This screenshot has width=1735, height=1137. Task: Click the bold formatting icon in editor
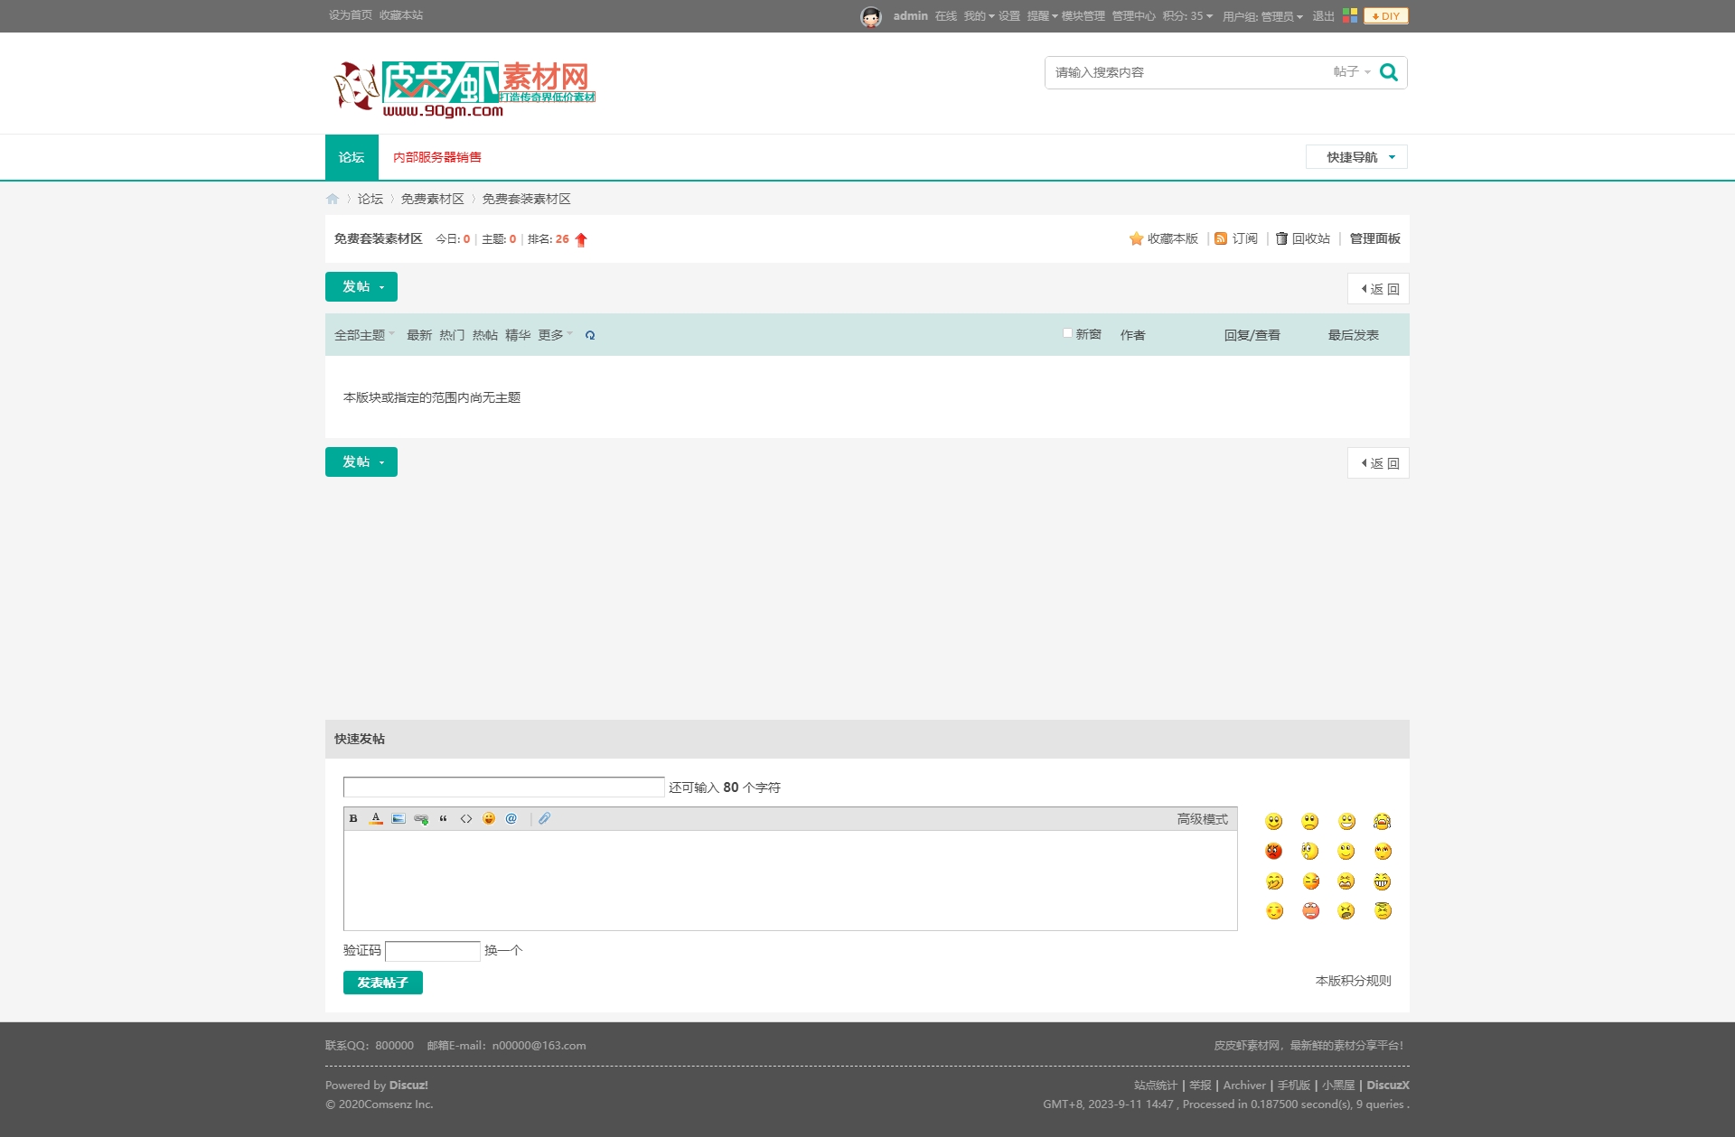point(353,819)
